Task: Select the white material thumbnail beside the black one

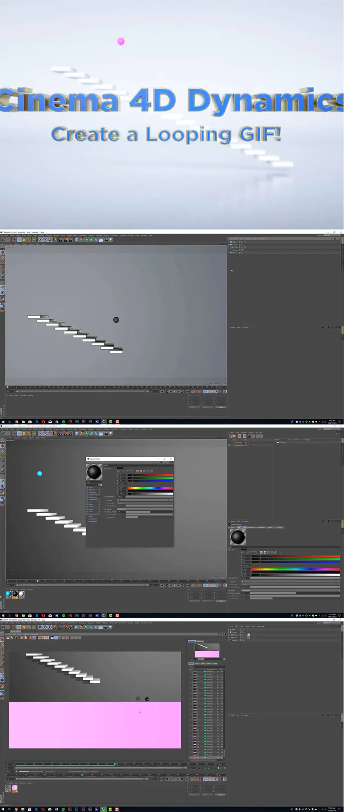Action: [21, 594]
